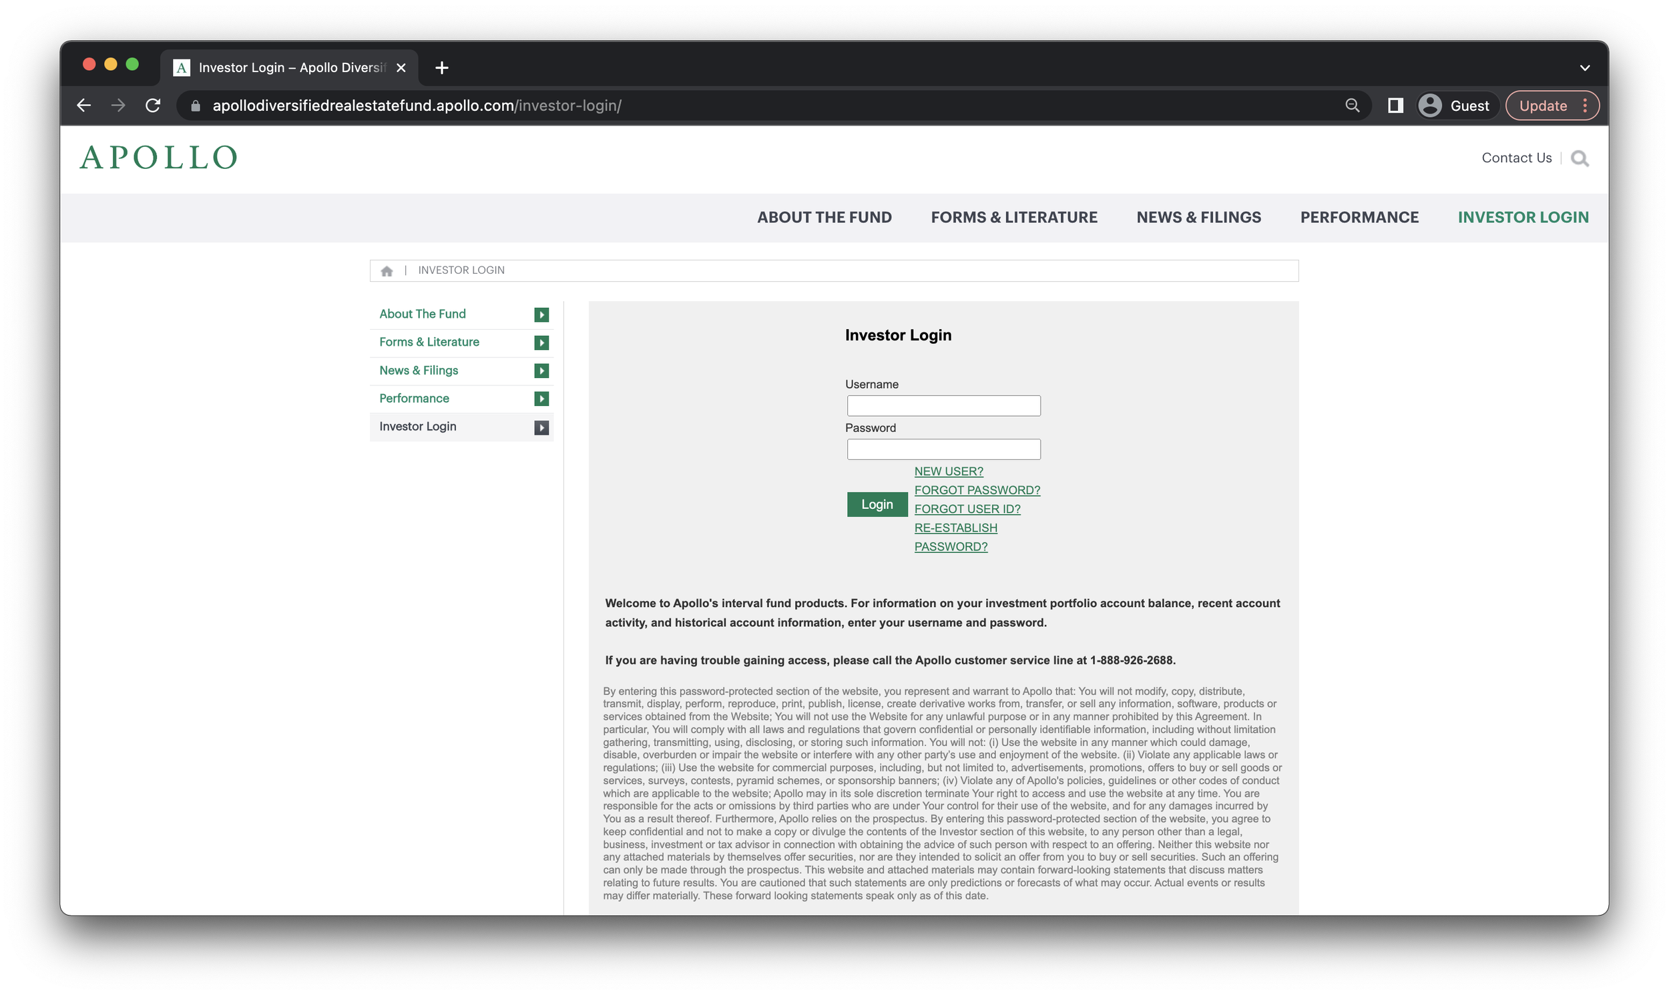Click the zoom magnifier icon in address bar
The height and width of the screenshot is (995, 1669).
point(1353,106)
